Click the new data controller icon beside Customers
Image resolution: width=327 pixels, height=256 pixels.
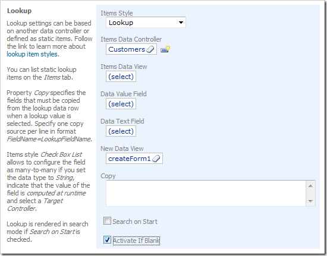click(165, 49)
